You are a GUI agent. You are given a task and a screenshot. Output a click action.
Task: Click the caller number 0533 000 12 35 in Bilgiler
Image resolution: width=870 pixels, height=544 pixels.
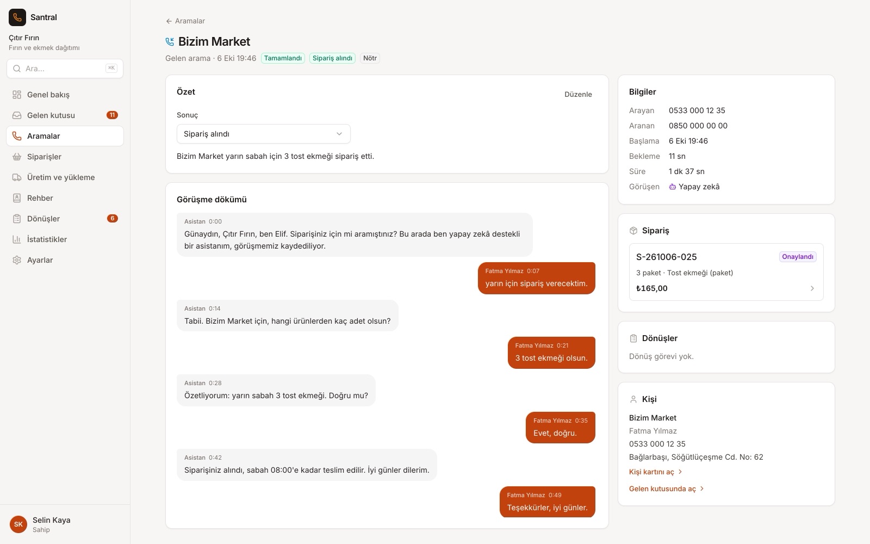point(697,110)
